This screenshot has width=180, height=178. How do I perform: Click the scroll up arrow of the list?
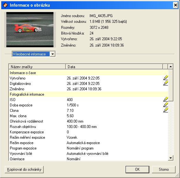click(171, 67)
